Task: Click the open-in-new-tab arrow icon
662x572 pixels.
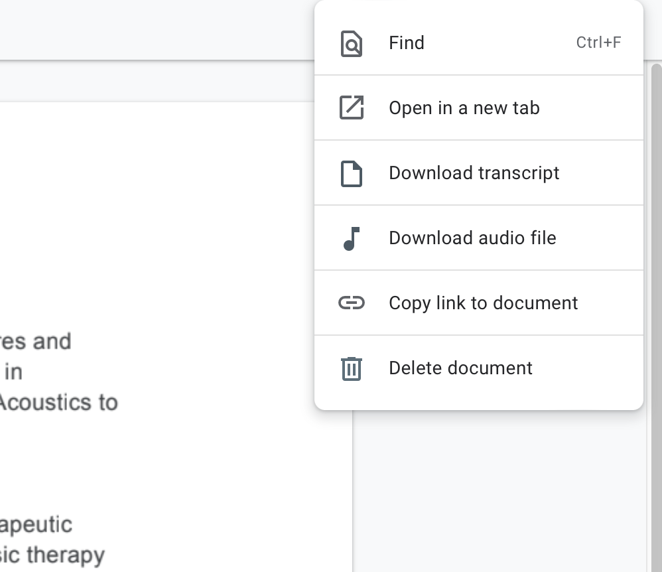Action: (352, 107)
